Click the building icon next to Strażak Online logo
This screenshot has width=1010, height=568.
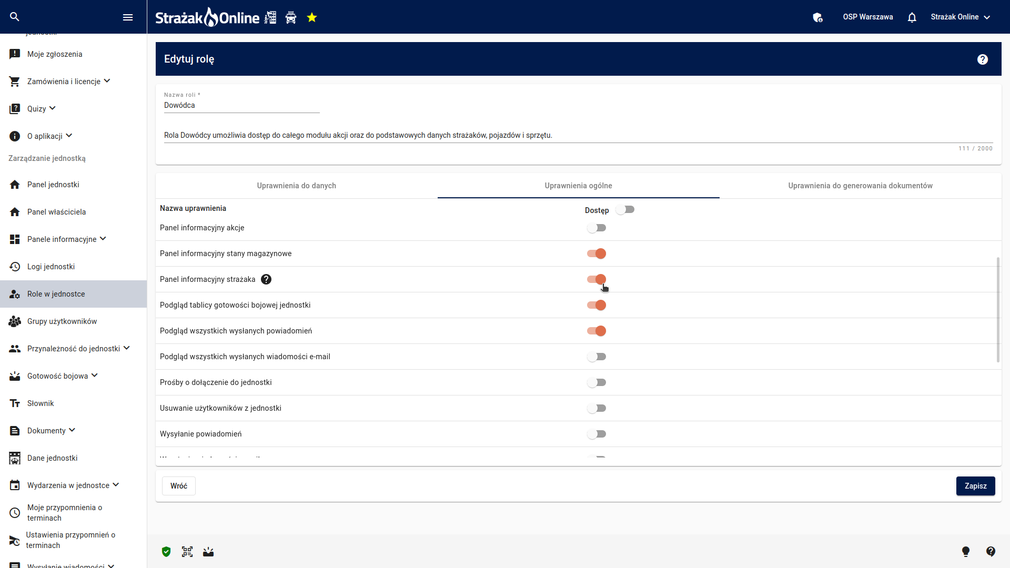[x=270, y=17]
